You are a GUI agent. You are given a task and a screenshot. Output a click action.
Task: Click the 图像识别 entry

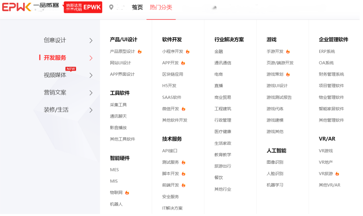point(275,162)
